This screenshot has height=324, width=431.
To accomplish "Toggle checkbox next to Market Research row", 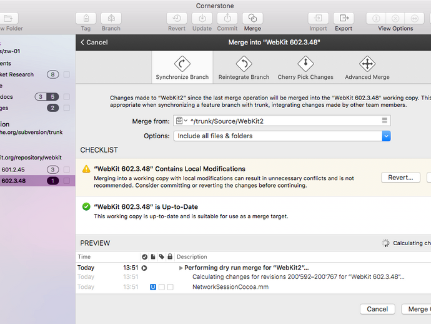I will click(66, 74).
